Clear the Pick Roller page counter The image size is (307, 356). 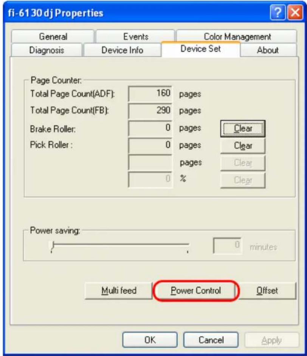tap(243, 146)
